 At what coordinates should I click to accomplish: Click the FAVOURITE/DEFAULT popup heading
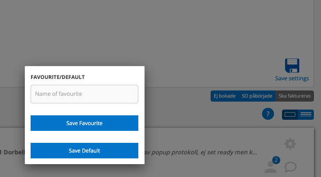(58, 77)
